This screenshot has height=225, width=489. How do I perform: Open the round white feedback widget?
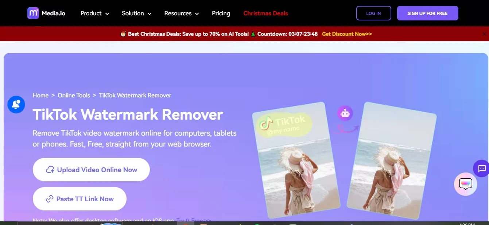(x=465, y=184)
